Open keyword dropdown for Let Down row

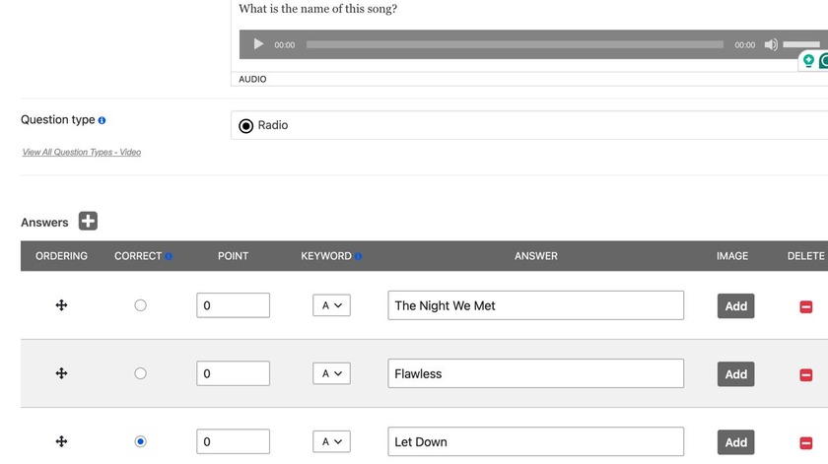click(x=331, y=441)
